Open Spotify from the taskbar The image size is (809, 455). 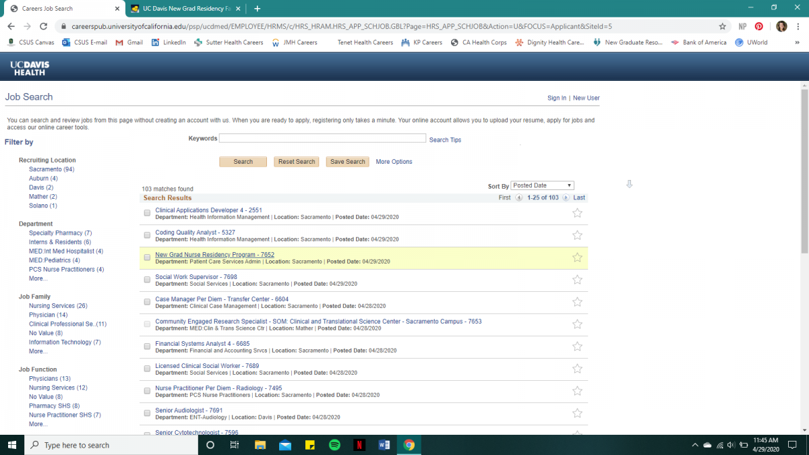334,445
